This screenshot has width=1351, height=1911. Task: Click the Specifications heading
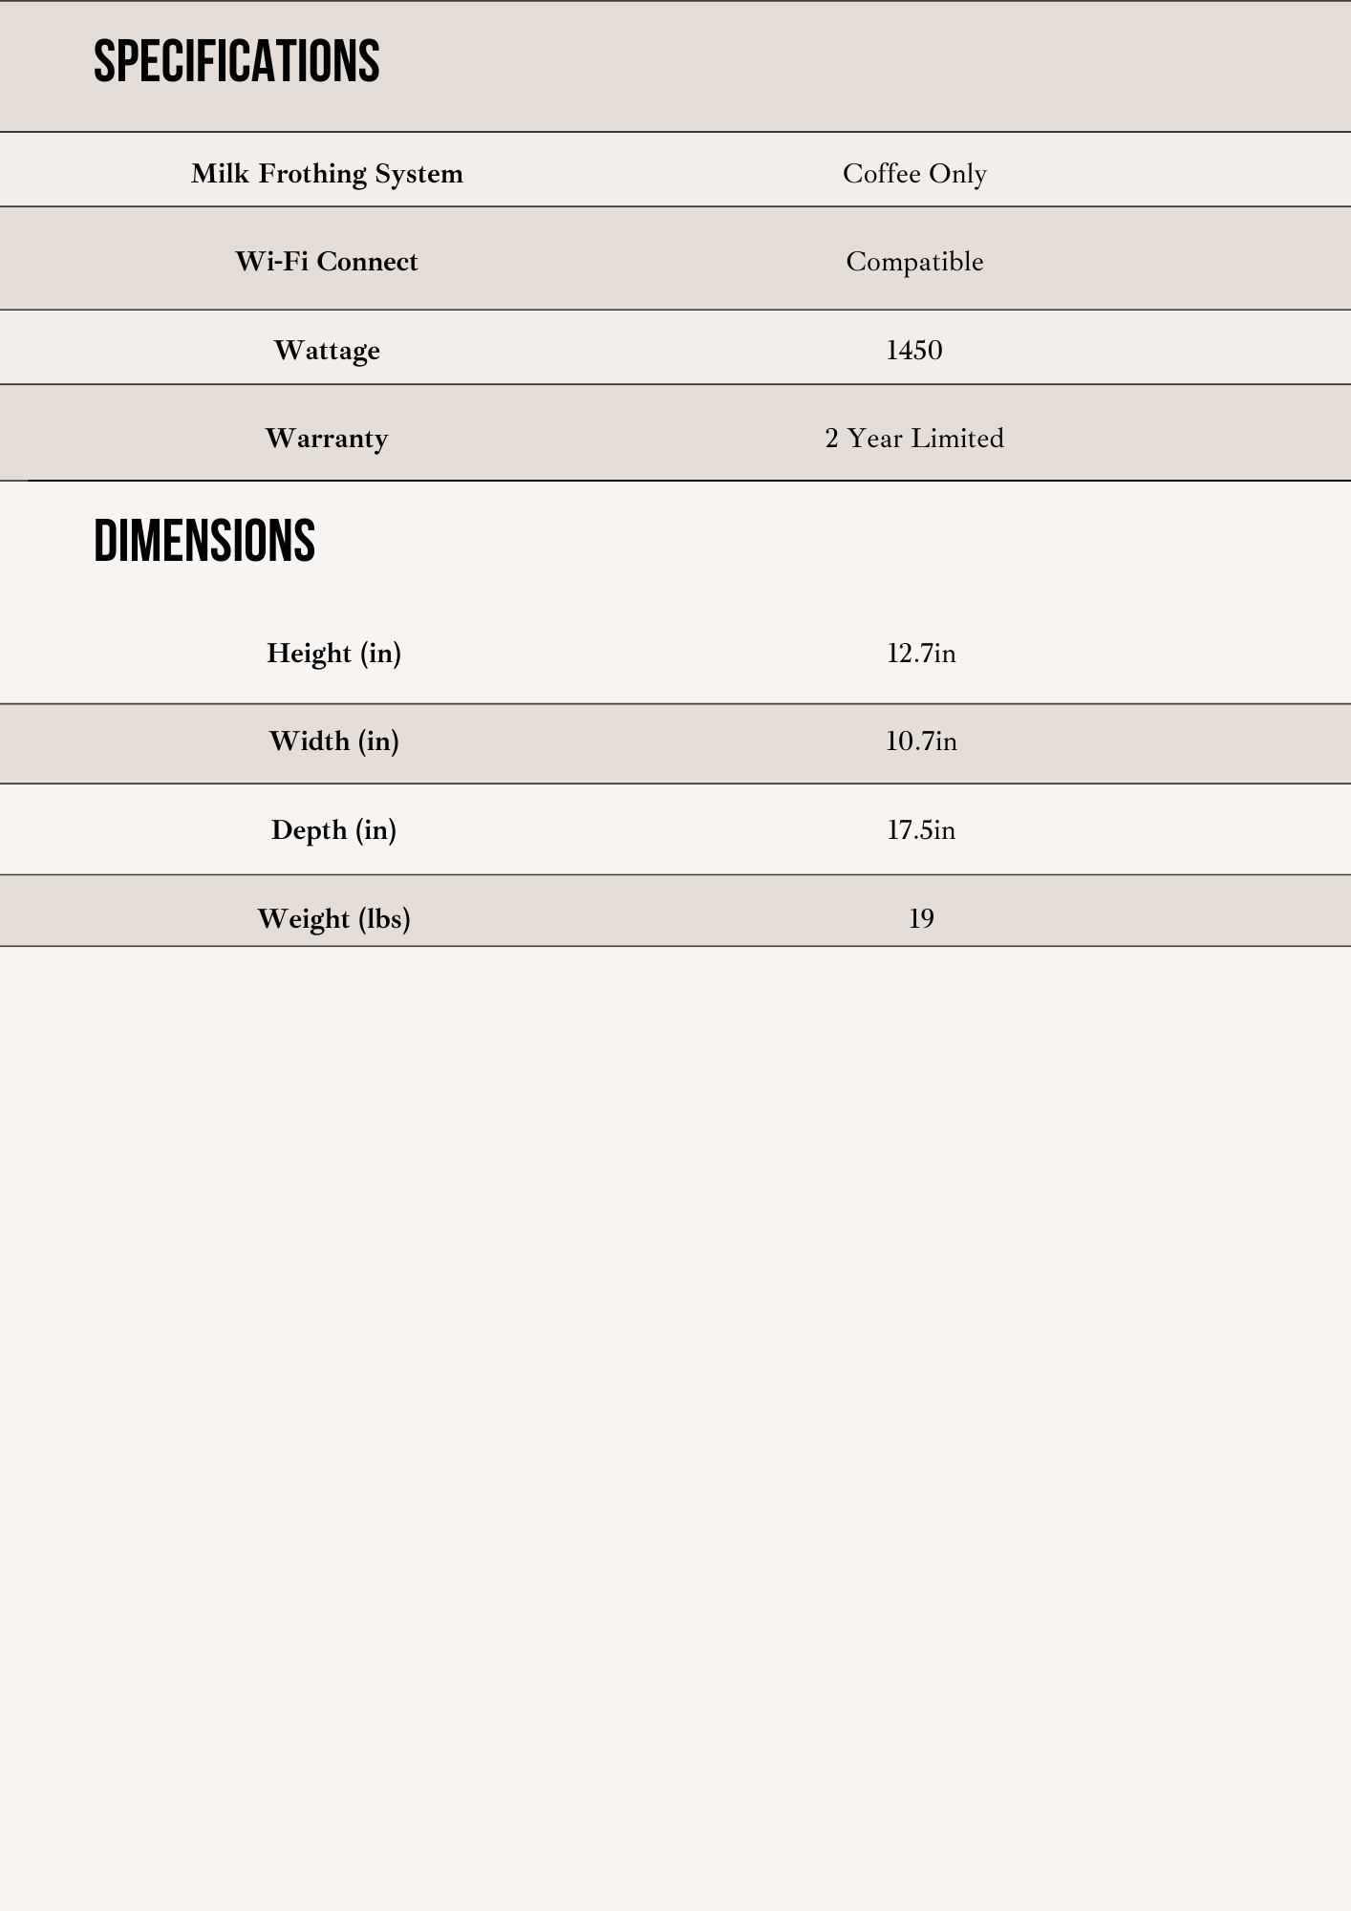pos(236,62)
